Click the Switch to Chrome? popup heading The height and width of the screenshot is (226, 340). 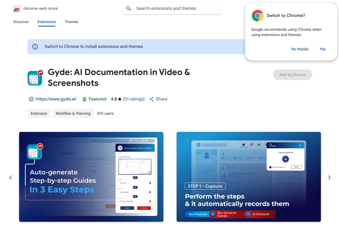point(286,16)
